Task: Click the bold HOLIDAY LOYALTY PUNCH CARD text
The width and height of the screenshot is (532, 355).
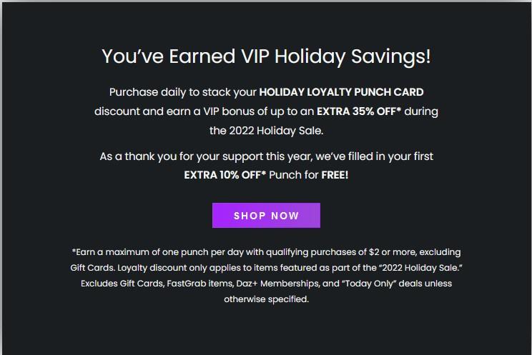Action: tap(341, 93)
